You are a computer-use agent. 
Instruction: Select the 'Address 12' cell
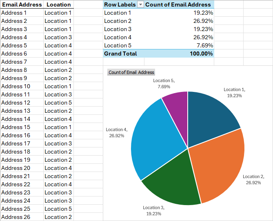point(22,103)
